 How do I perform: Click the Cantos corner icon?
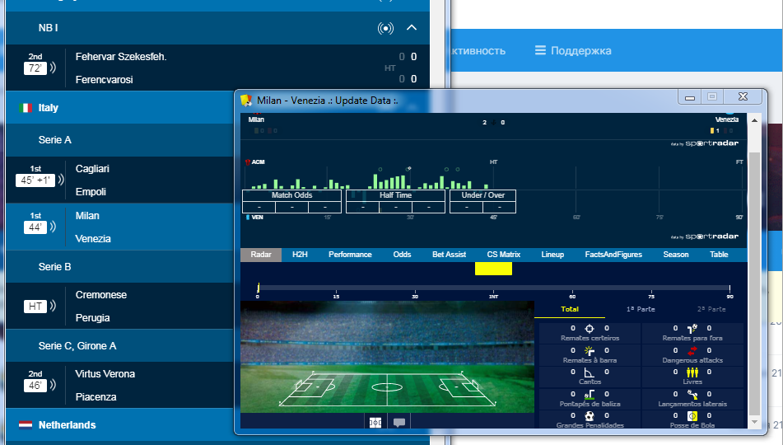pos(589,372)
